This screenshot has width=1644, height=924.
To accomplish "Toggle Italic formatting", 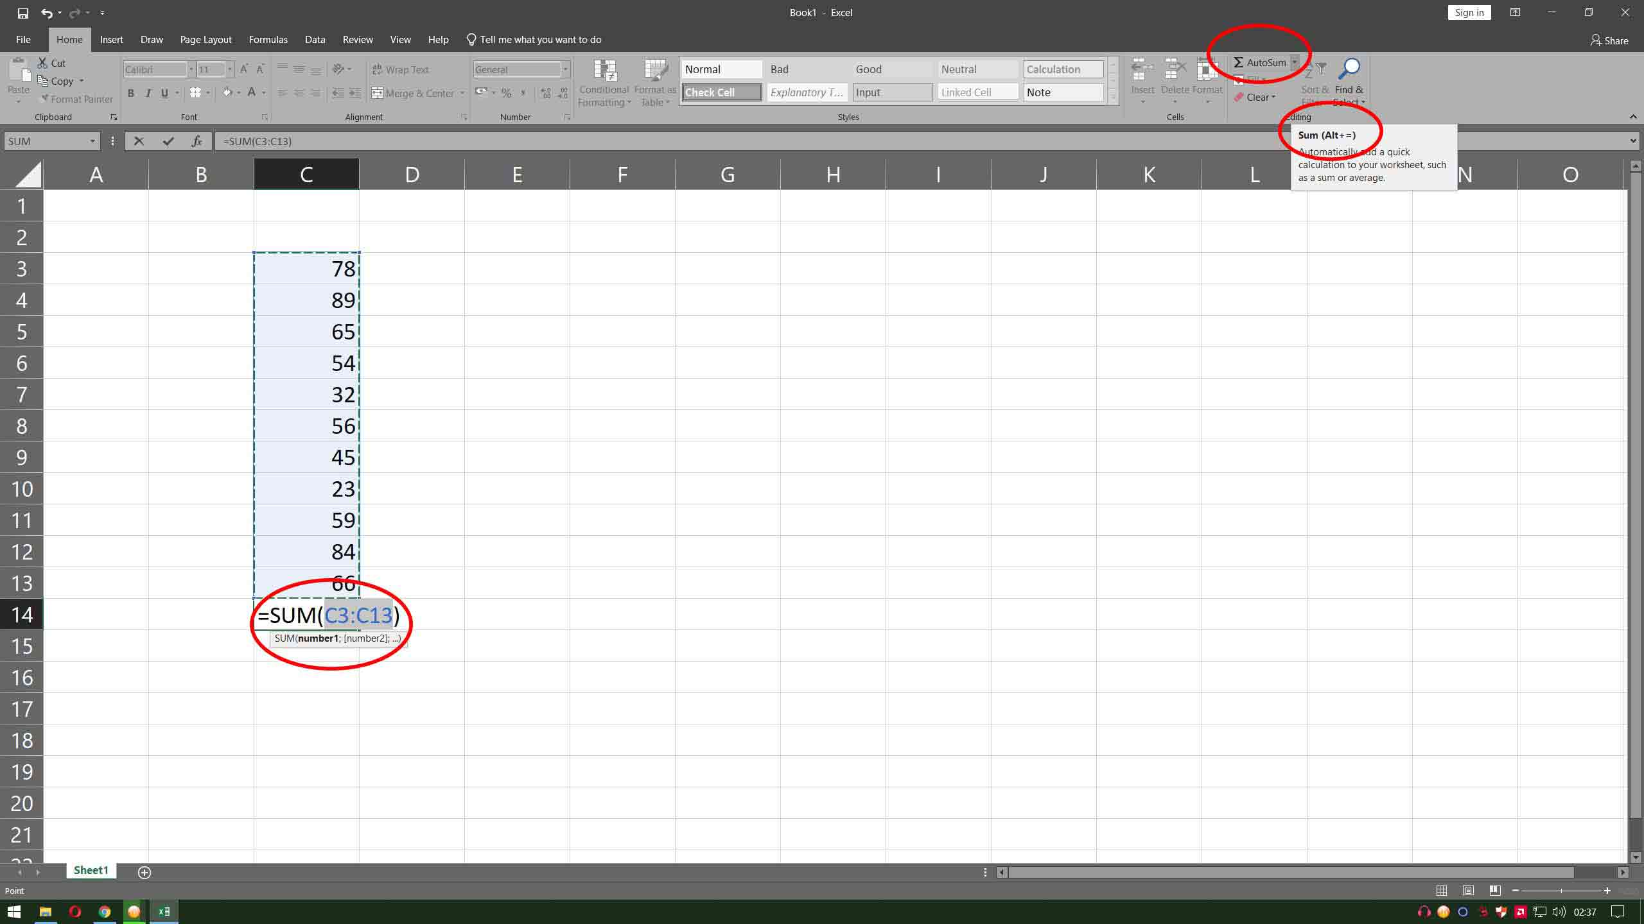I will coord(148,93).
